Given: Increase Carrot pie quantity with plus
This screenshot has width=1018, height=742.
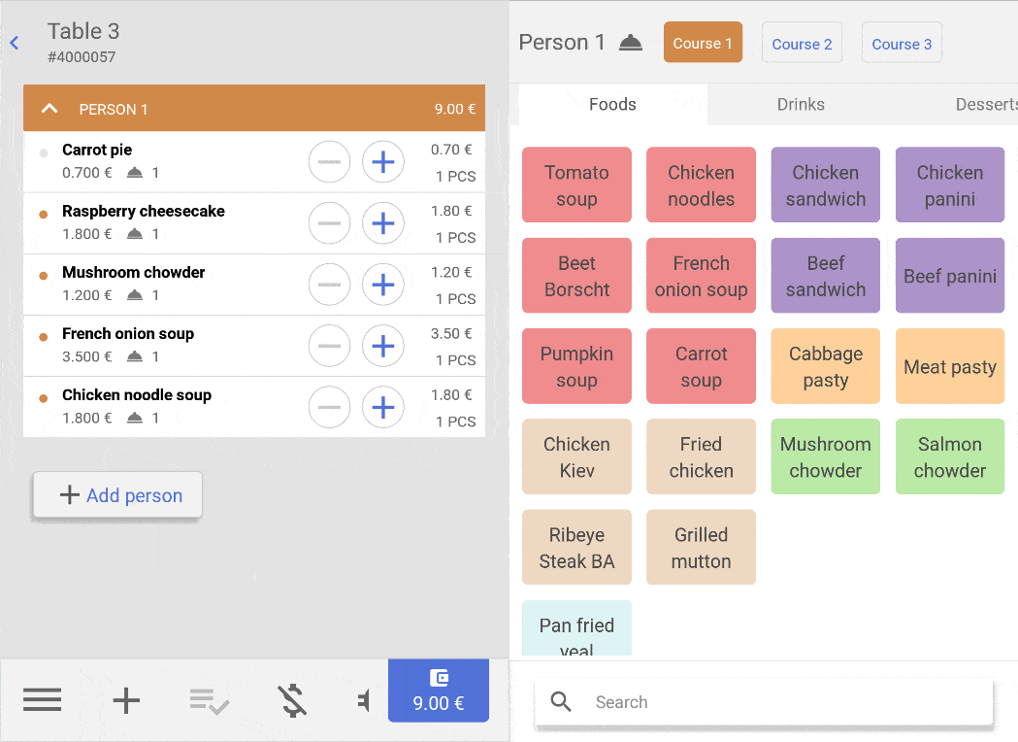Looking at the screenshot, I should coord(383,162).
